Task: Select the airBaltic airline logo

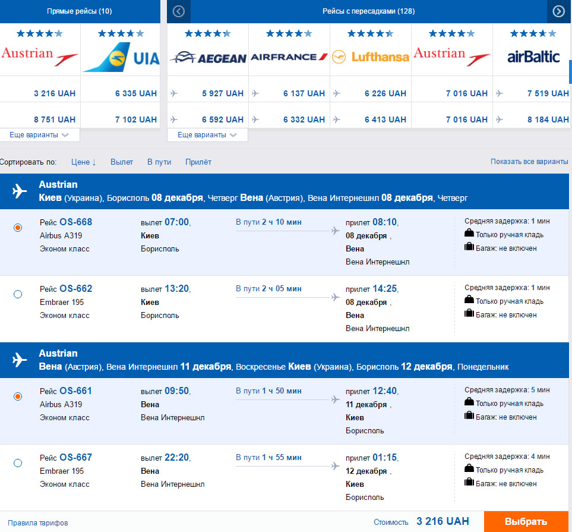Action: (x=533, y=56)
